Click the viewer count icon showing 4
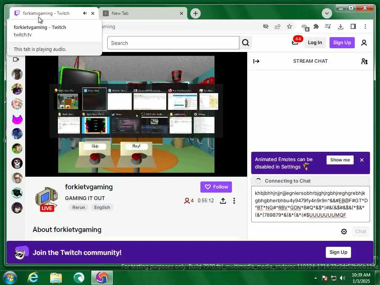 click(189, 201)
